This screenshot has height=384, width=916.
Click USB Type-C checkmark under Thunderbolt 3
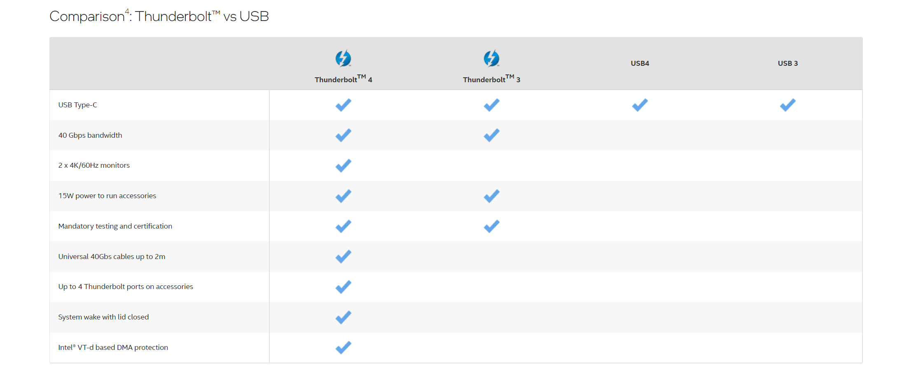click(x=491, y=105)
